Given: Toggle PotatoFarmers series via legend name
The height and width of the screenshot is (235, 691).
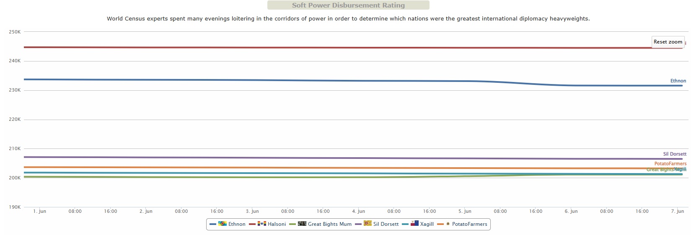Looking at the screenshot, I should coord(470,224).
